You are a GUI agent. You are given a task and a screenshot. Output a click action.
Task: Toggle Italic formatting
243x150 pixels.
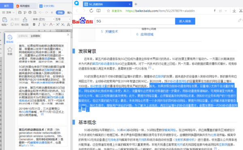39,24
